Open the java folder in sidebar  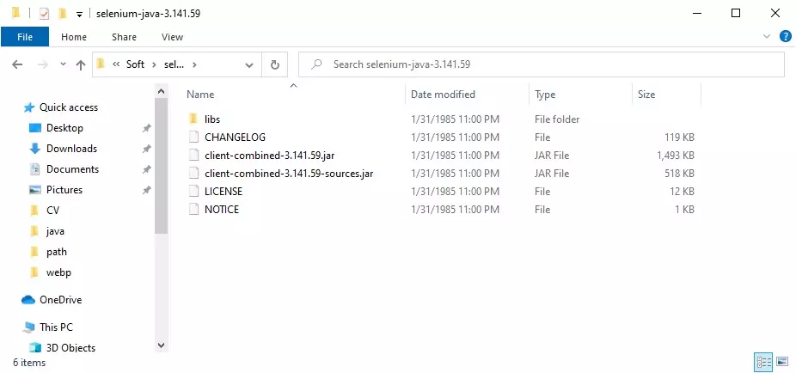coord(55,231)
